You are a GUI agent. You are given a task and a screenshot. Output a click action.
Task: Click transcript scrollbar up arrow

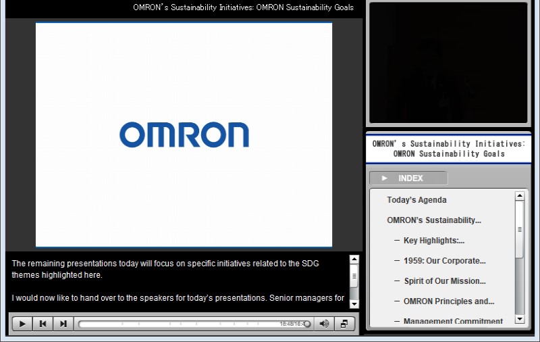[x=354, y=260]
